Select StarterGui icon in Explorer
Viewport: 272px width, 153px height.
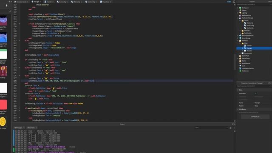[240, 41]
